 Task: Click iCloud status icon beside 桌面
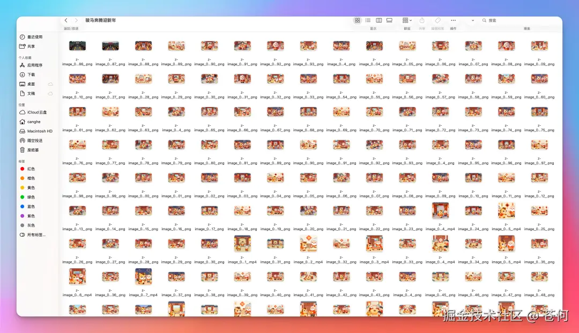50,84
